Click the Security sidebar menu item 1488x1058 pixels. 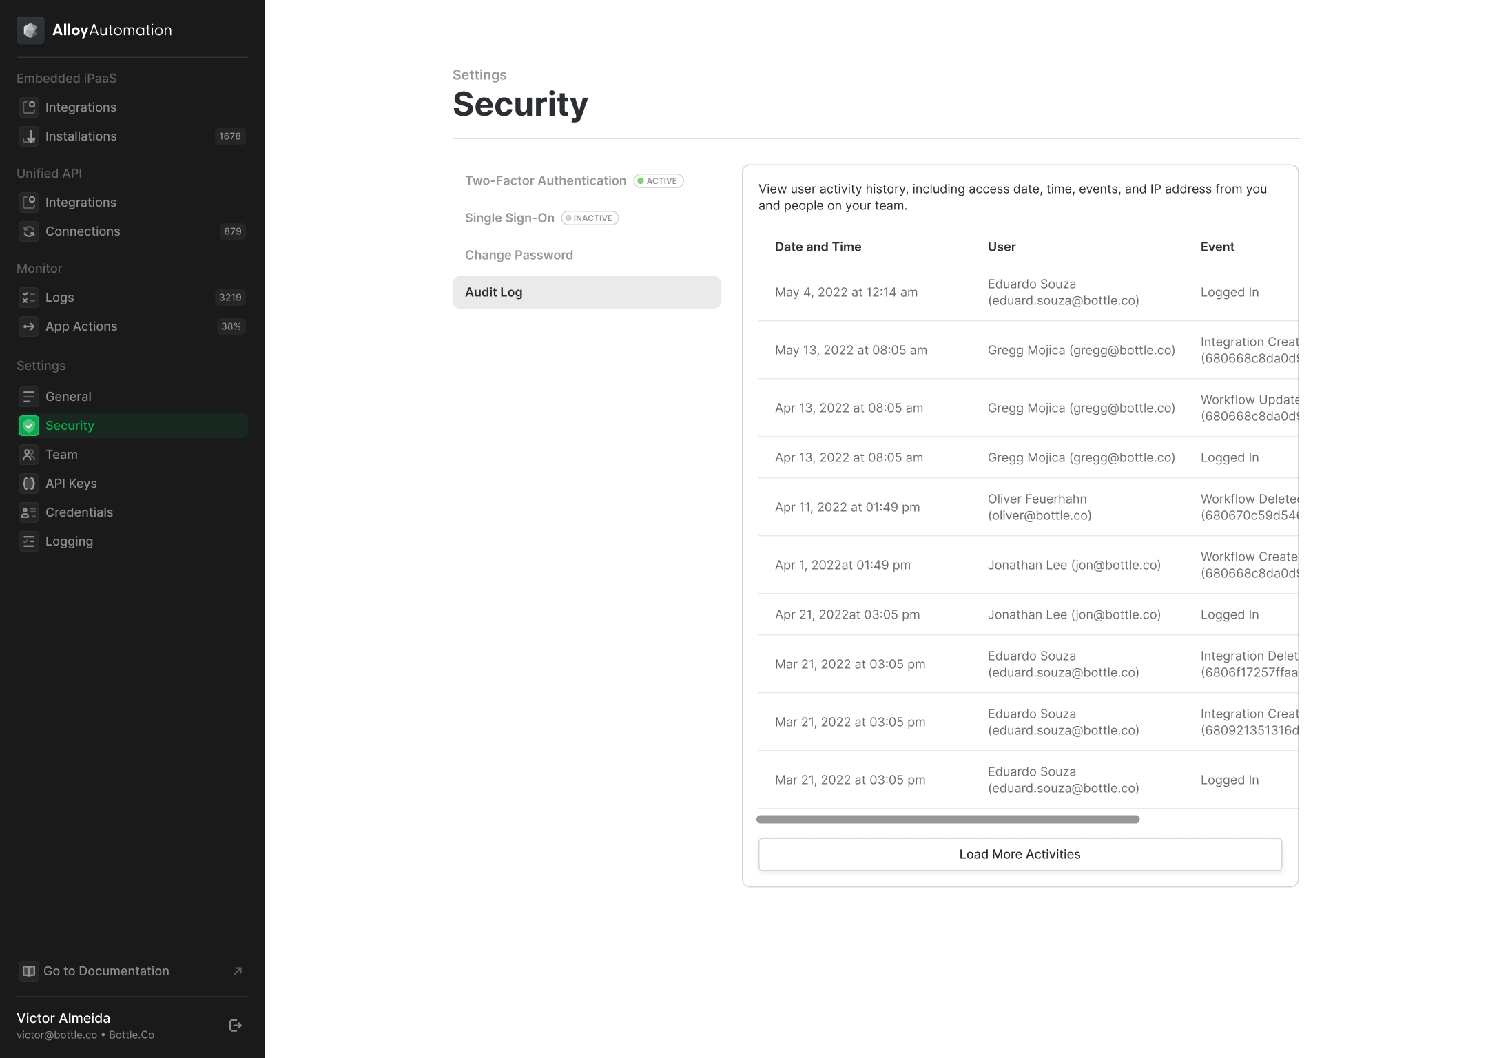pos(70,426)
